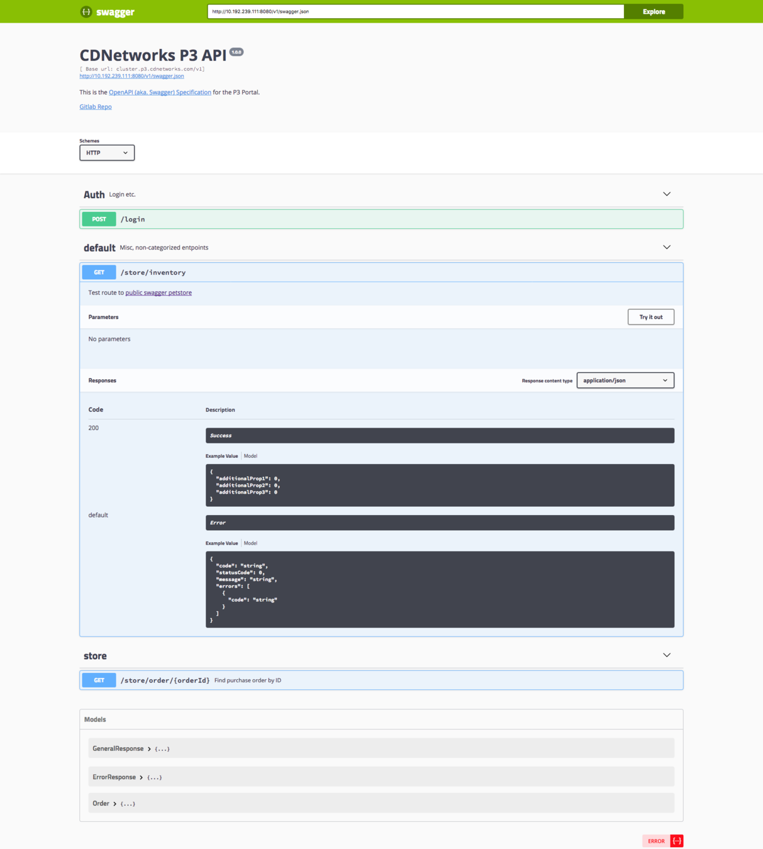Expand the GeneralResponse model
The width and height of the screenshot is (763, 849).
coord(131,748)
